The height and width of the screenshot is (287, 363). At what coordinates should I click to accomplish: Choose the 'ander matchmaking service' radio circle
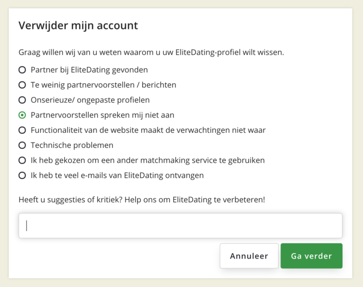[22, 160]
